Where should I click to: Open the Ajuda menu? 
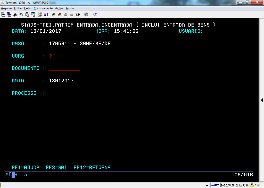pos(70,8)
